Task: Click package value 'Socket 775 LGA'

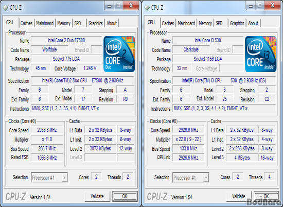Action: (x=66, y=59)
